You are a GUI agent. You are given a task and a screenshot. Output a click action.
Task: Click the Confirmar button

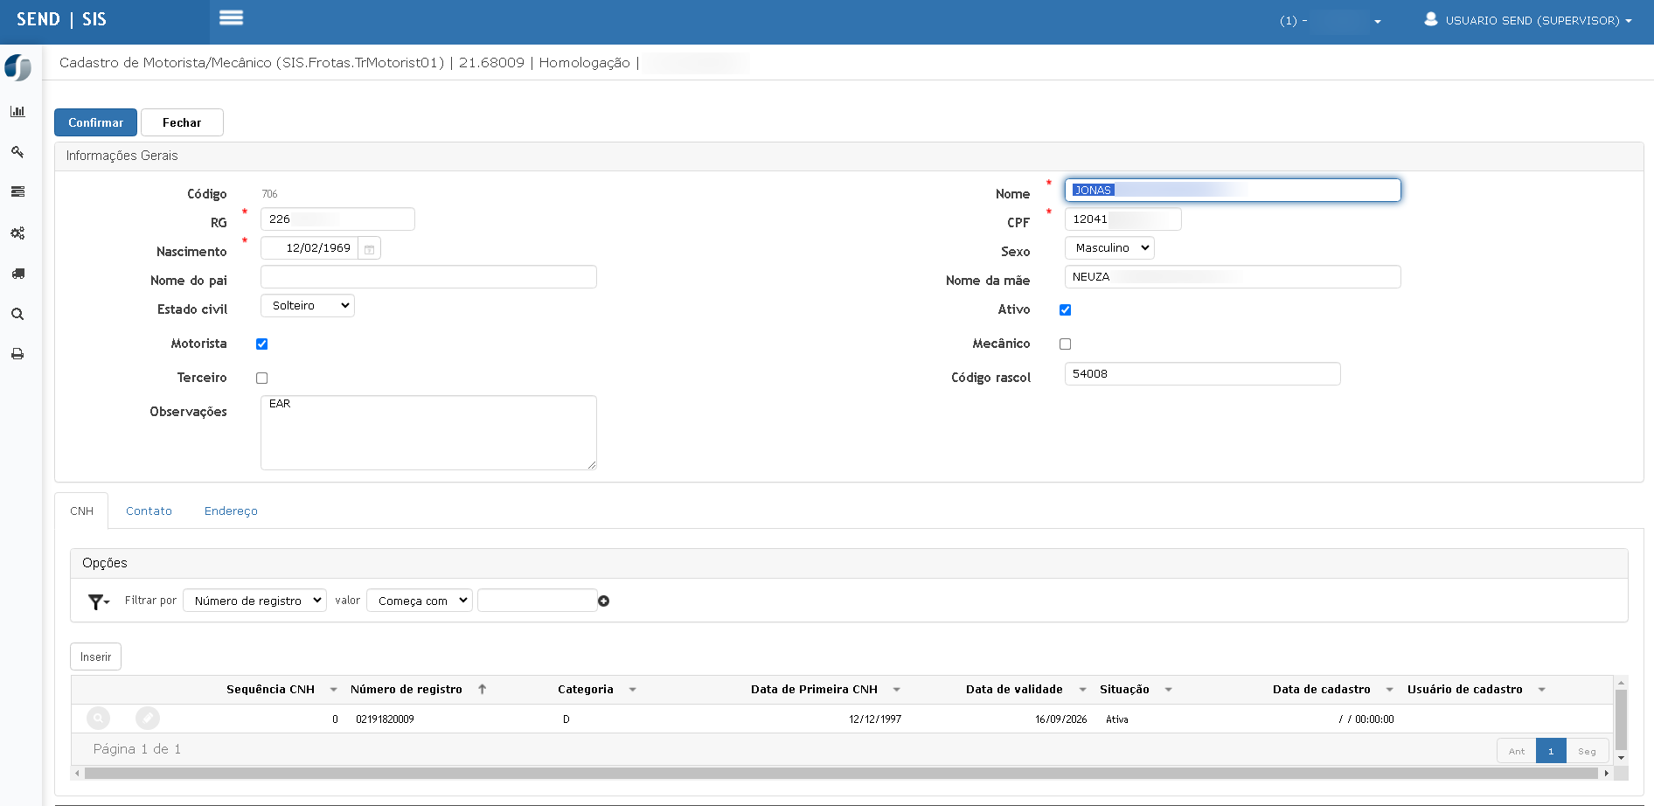point(95,122)
